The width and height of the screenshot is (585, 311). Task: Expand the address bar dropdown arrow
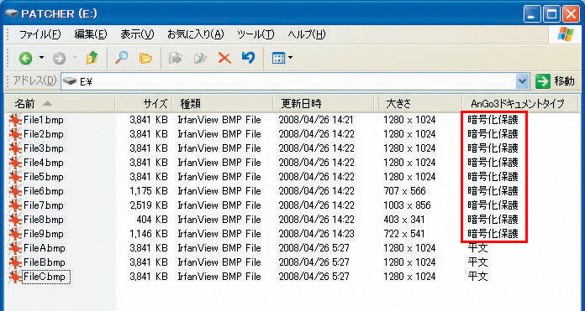point(523,81)
